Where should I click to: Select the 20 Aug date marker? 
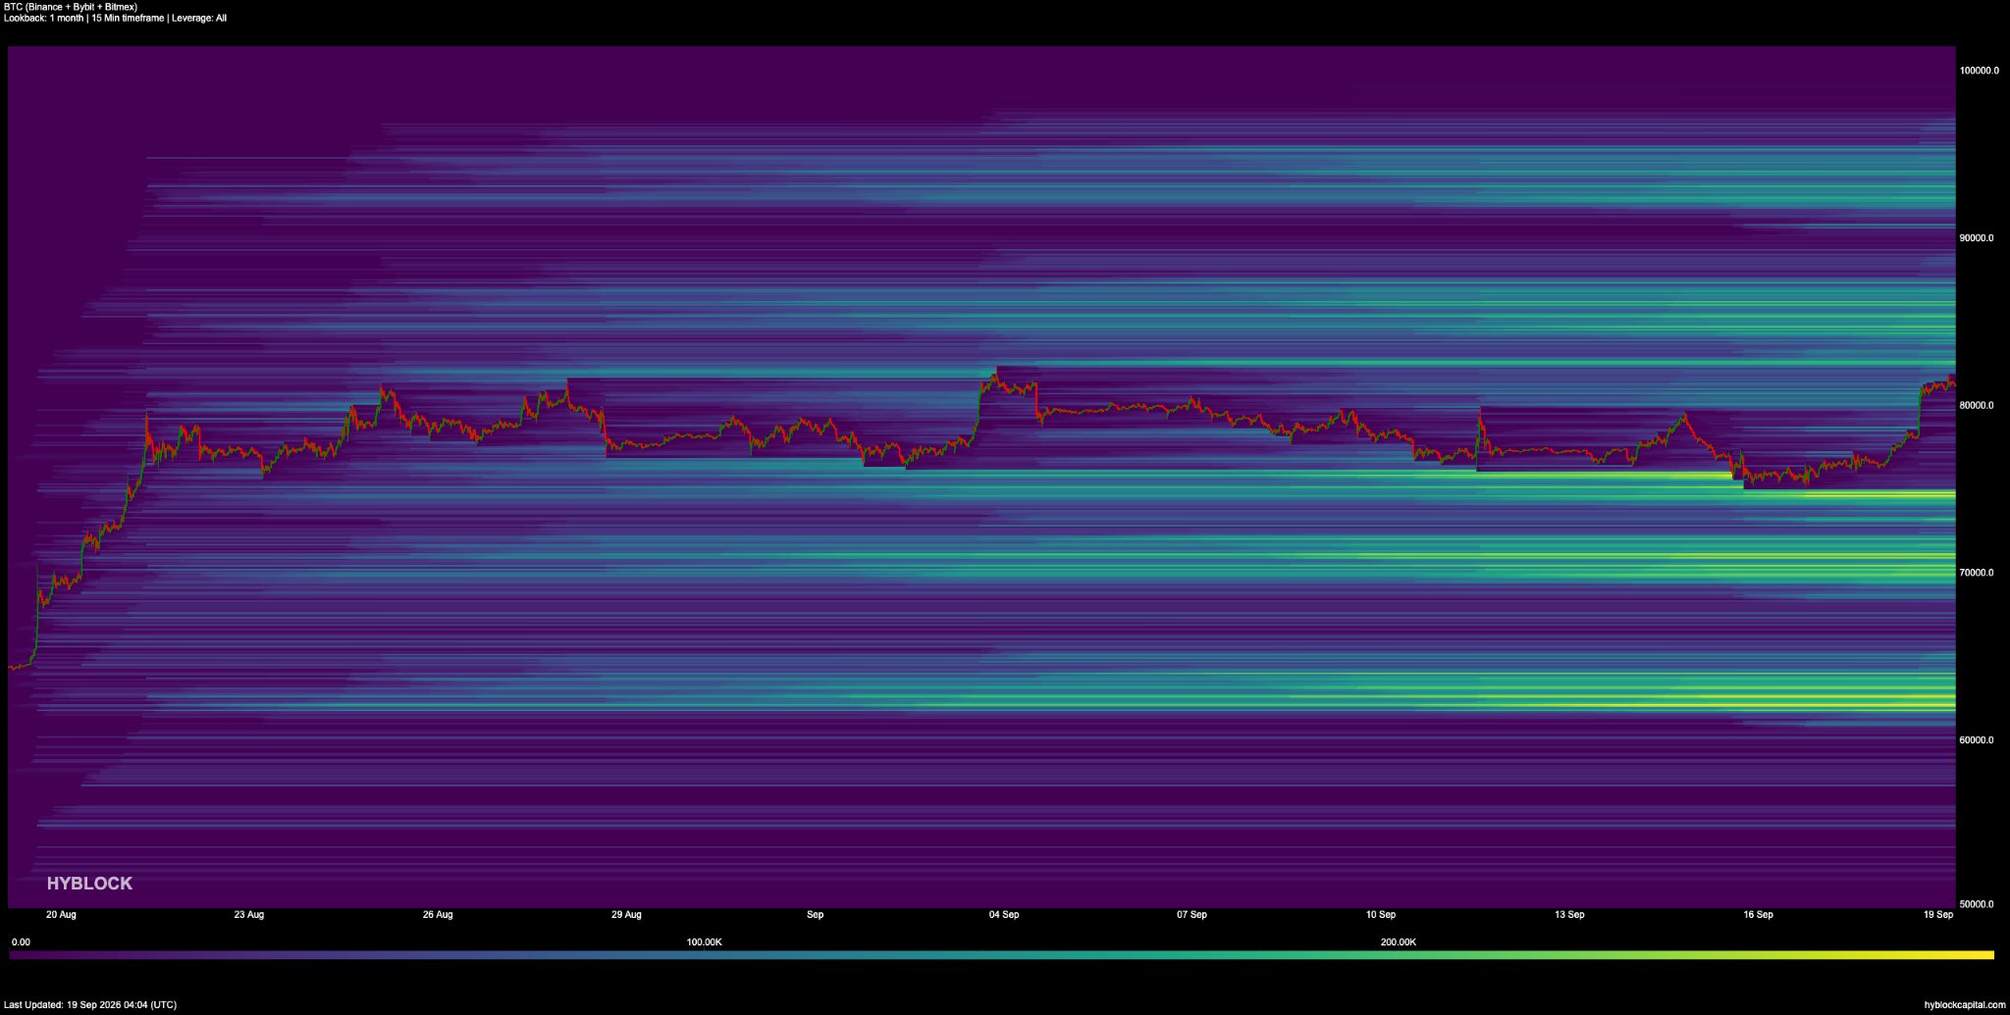point(61,915)
